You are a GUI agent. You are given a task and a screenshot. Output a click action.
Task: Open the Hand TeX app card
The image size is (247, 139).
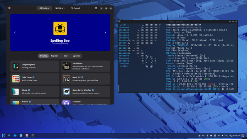(85, 79)
